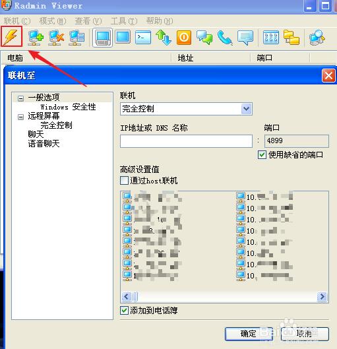Viewport: 337px width, 349px height.
Task: Uncheck the 使用缺省的端口 checkbox
Action: [262, 154]
